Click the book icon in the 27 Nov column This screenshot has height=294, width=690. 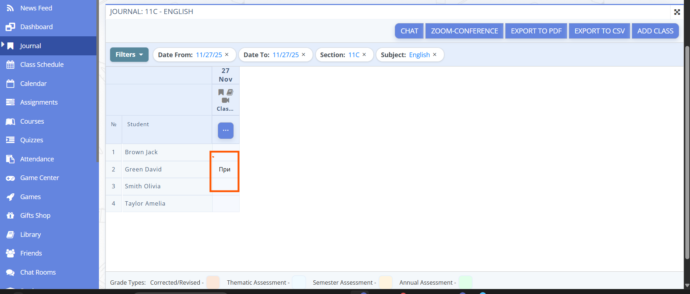(x=230, y=92)
